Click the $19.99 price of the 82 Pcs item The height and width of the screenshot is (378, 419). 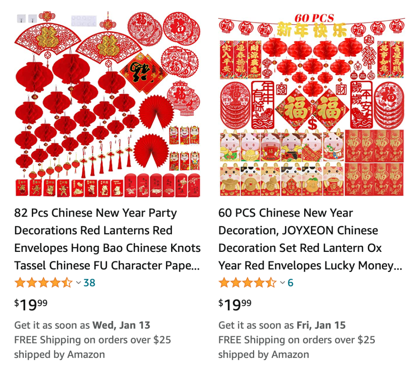coord(31,305)
